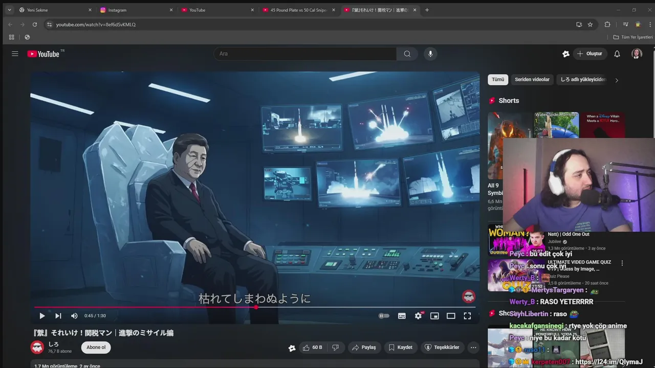
Task: Click install/cast icon in address bar
Action: coord(579,25)
